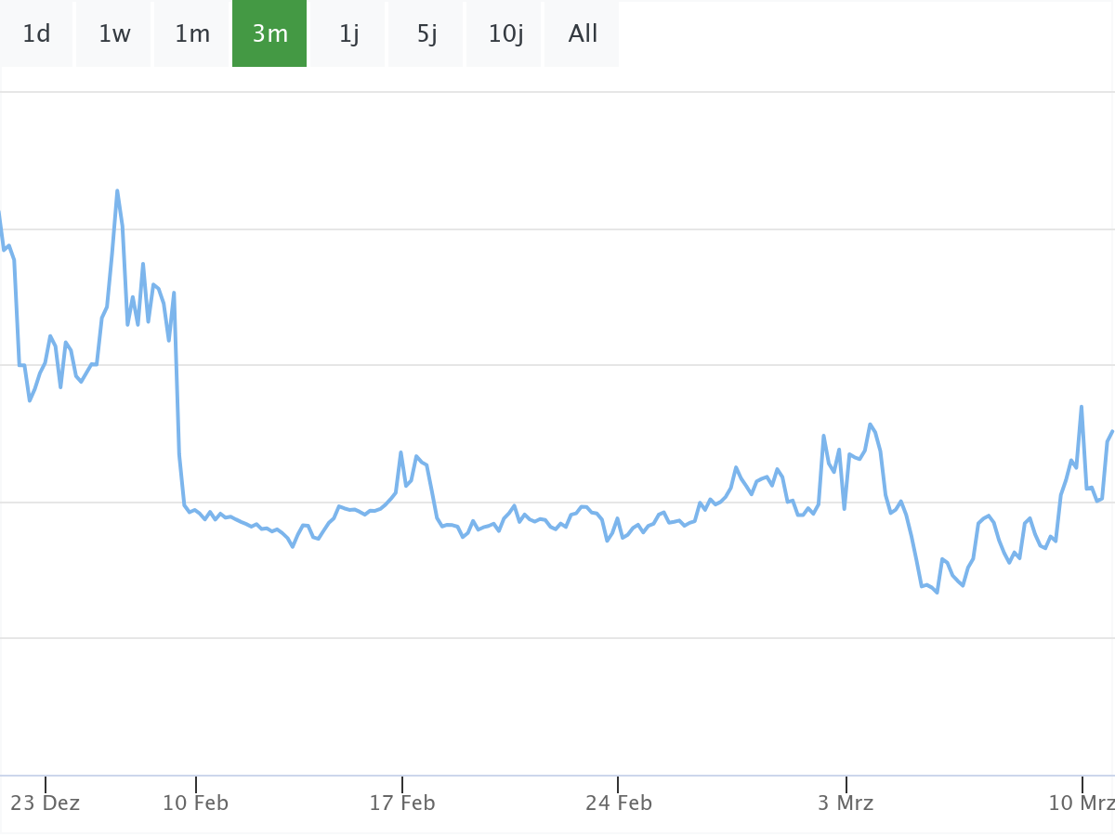Viewport: 1115px width, 836px height.
Task: Select the 10 Mrz date label
Action: [1081, 803]
